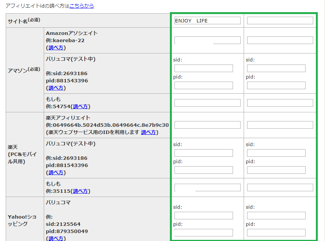Open 調べ方 link under Yahoo!ショッピング バリュコマ
Image resolution: width=325 pixels, height=241 pixels.
point(56,238)
